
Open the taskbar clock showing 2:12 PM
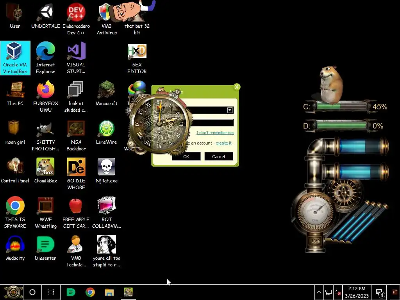tap(357, 292)
